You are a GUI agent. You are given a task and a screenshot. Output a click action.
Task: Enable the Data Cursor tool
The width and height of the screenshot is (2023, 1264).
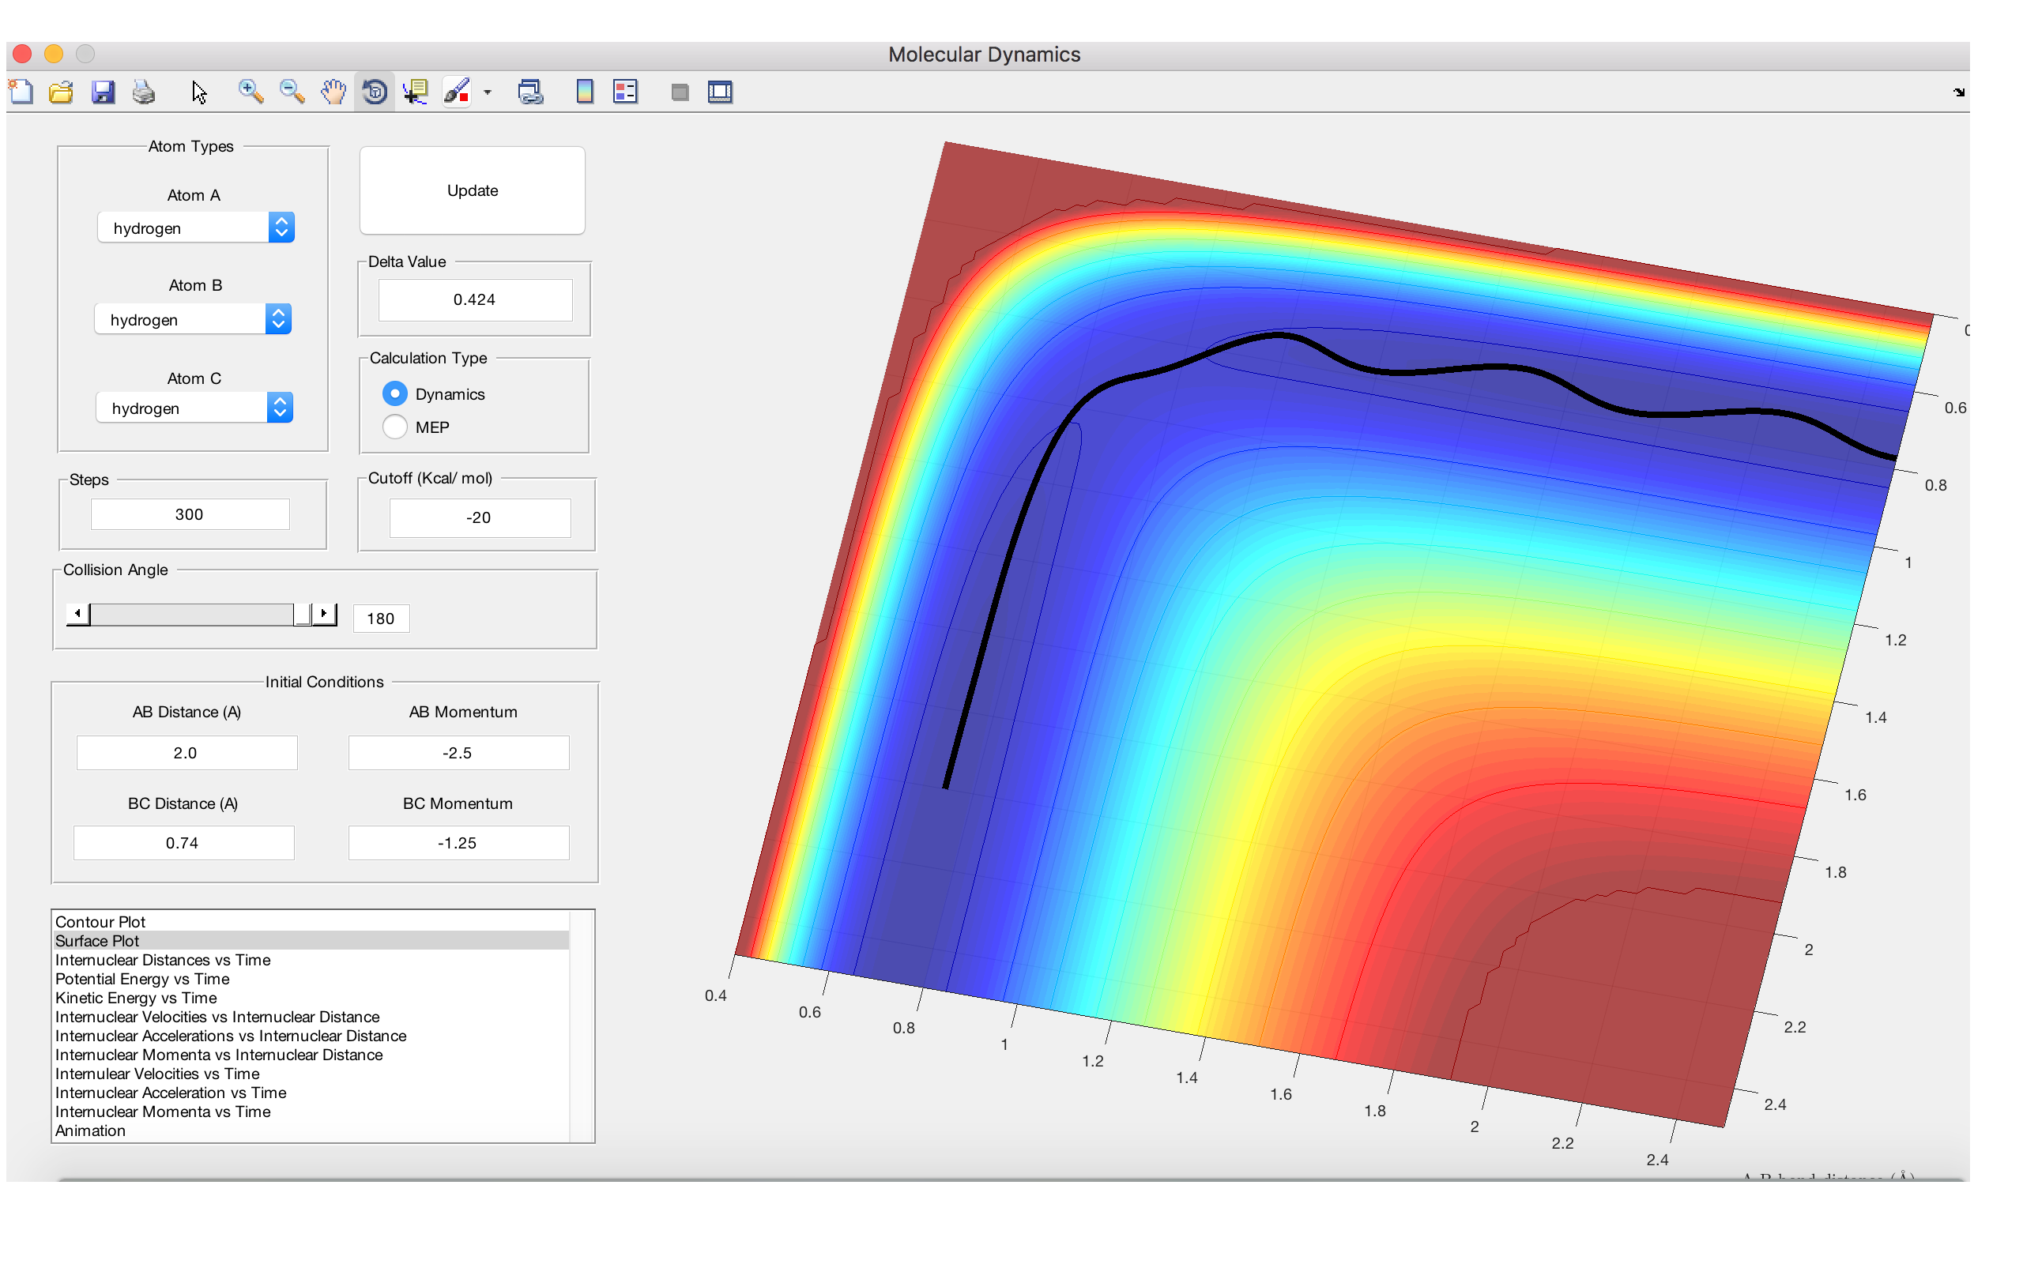[x=416, y=92]
